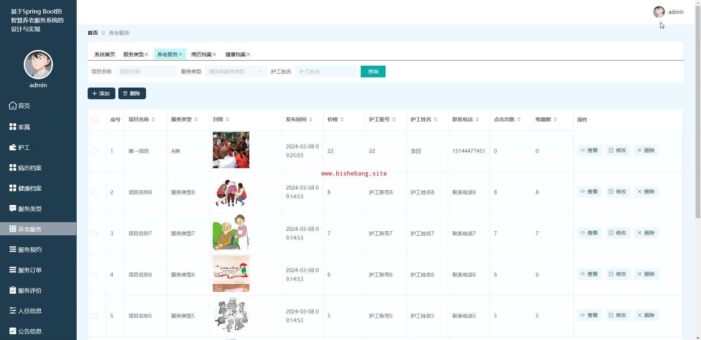This screenshot has height=340, width=701.
Task: Close the 服务类型 tab with its X icon
Action: pos(146,54)
